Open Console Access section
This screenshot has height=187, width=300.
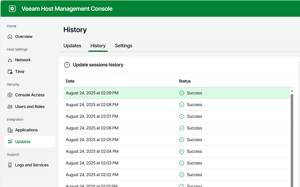(x=30, y=95)
